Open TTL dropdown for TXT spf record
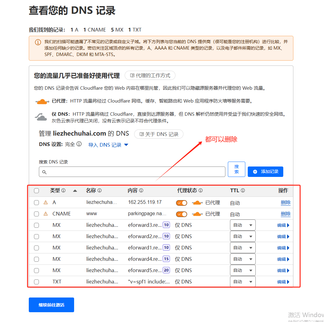 point(243,282)
